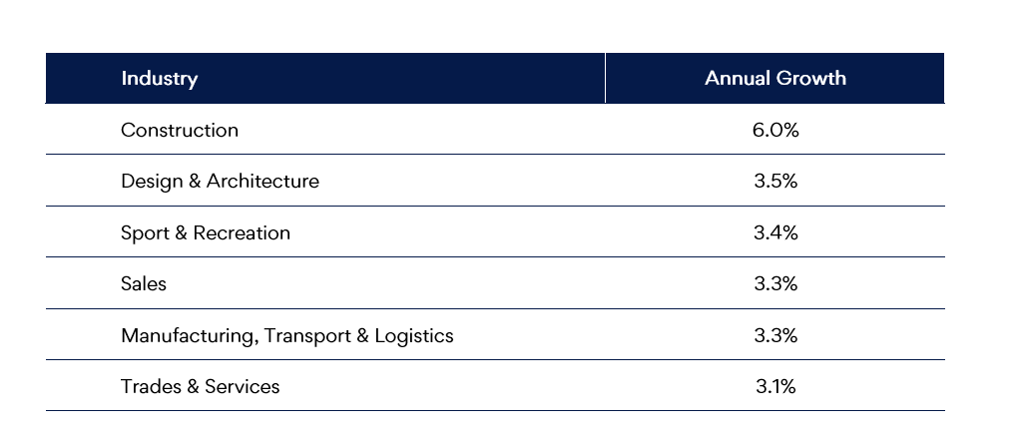This screenshot has width=1024, height=438.
Task: Click the 3.3% value in Sales row
Action: (x=775, y=284)
